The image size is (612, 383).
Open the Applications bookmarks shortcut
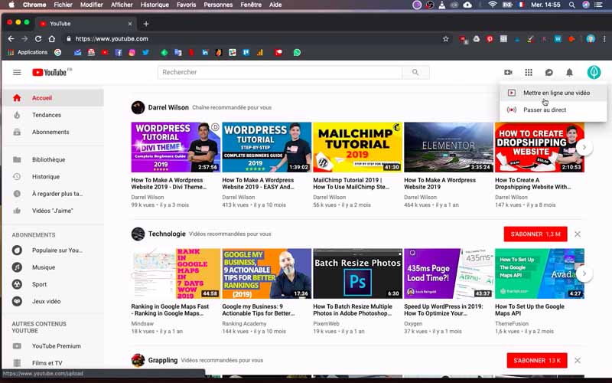pyautogui.click(x=28, y=52)
